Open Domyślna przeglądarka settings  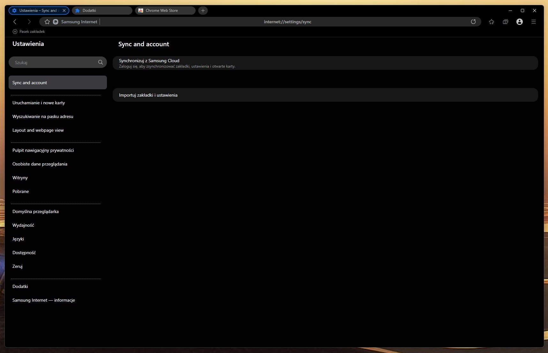point(58,211)
